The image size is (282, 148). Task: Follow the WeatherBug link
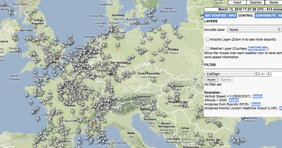point(257,49)
